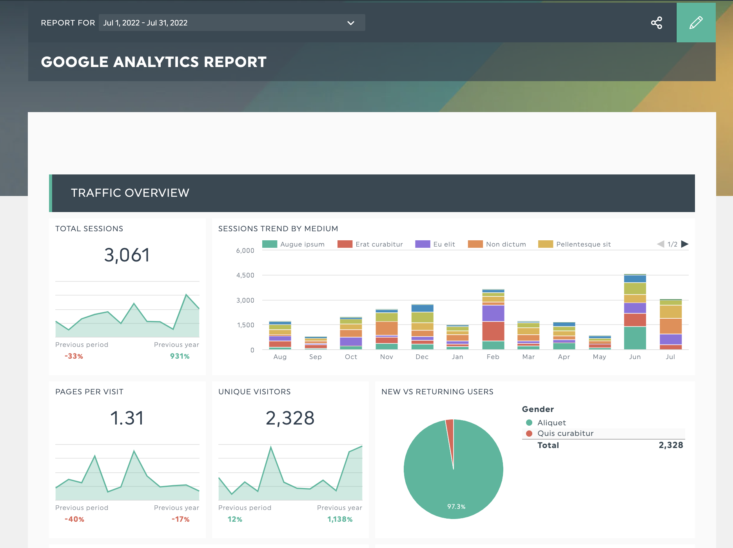Click the back arrow in legend pagination

(x=659, y=244)
